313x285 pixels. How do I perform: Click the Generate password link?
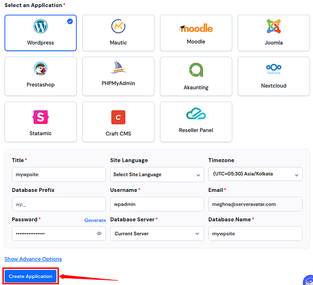[95, 220]
